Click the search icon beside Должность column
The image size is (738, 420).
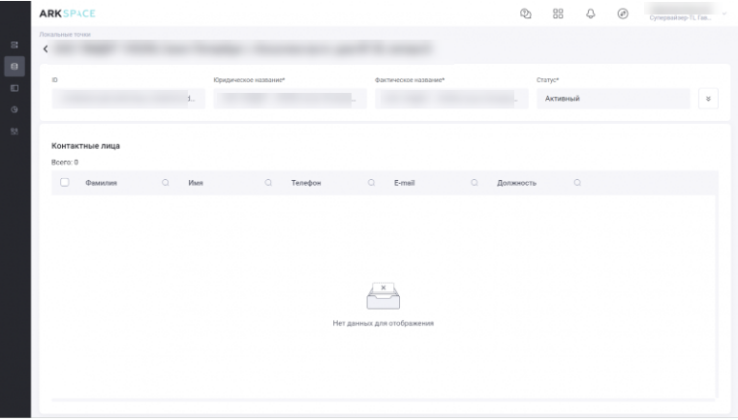click(x=577, y=182)
